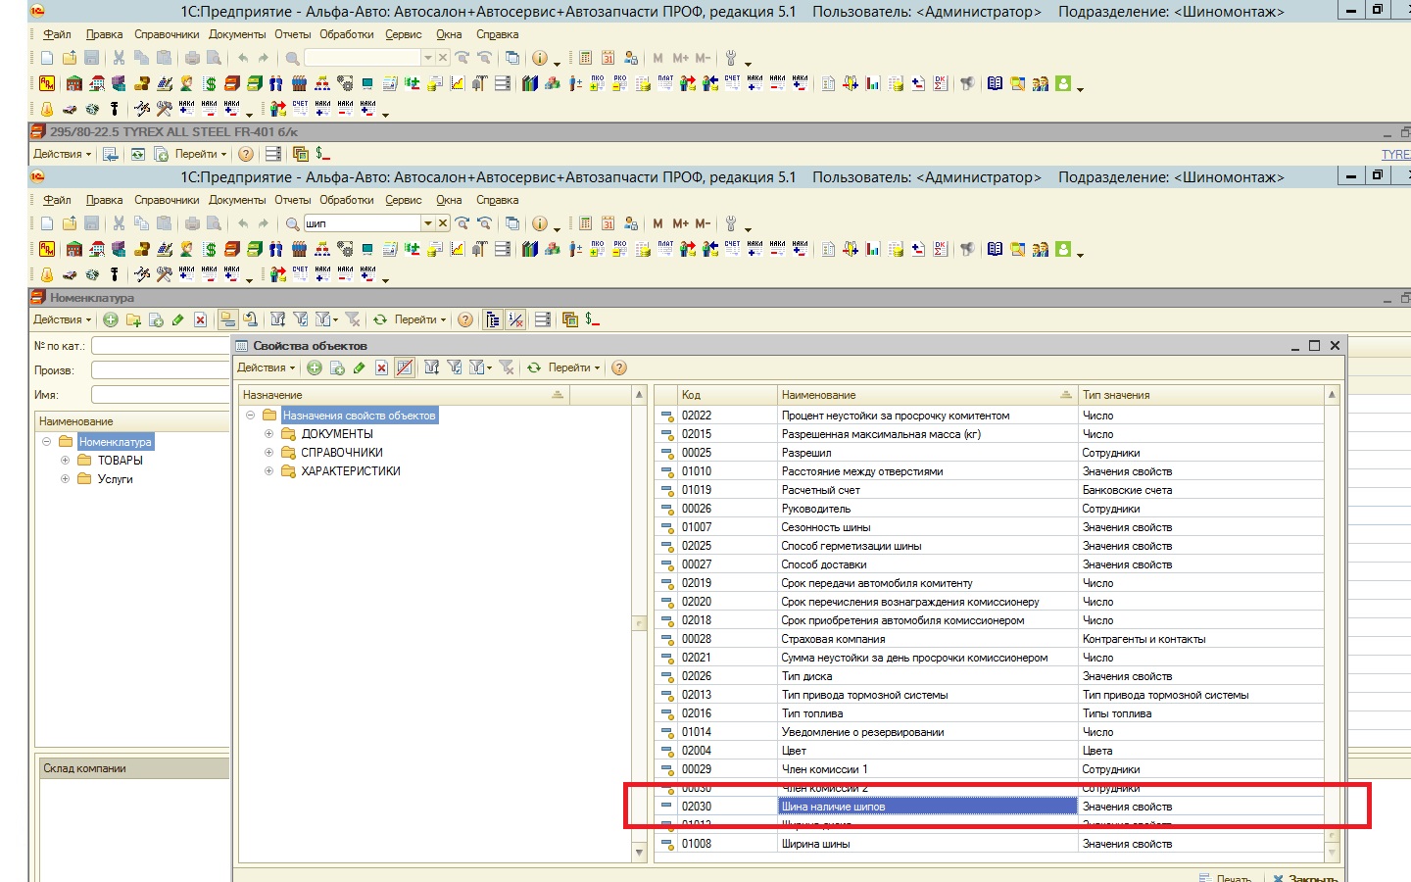
Task: Open the Файл menu in the Номенклатура window
Action: click(57, 200)
